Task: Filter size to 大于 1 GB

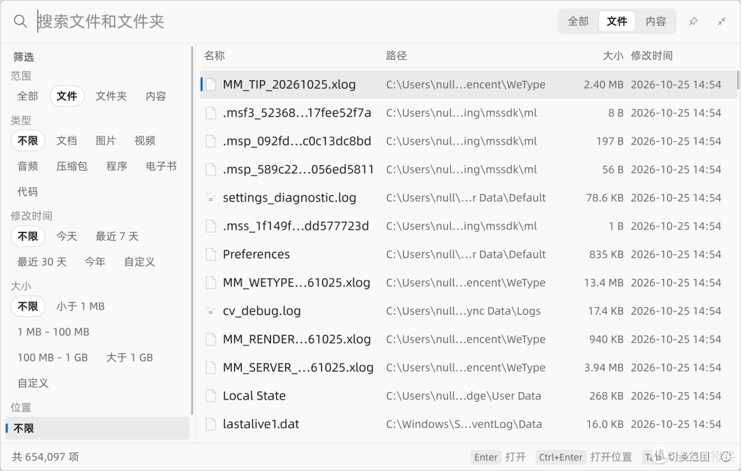Action: click(130, 358)
